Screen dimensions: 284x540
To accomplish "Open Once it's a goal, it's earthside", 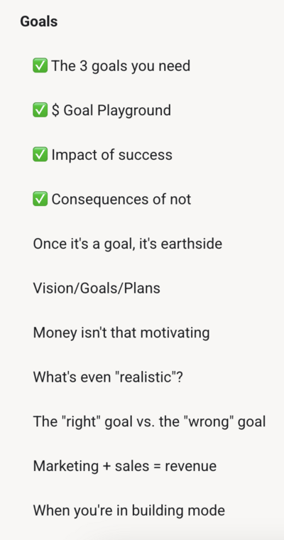I will click(x=127, y=244).
